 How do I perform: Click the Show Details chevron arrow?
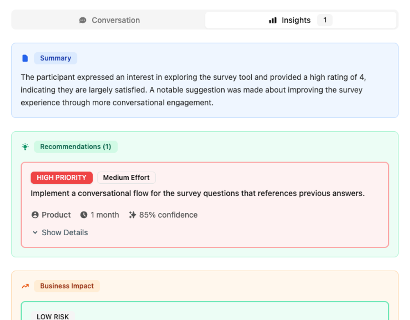(x=35, y=232)
